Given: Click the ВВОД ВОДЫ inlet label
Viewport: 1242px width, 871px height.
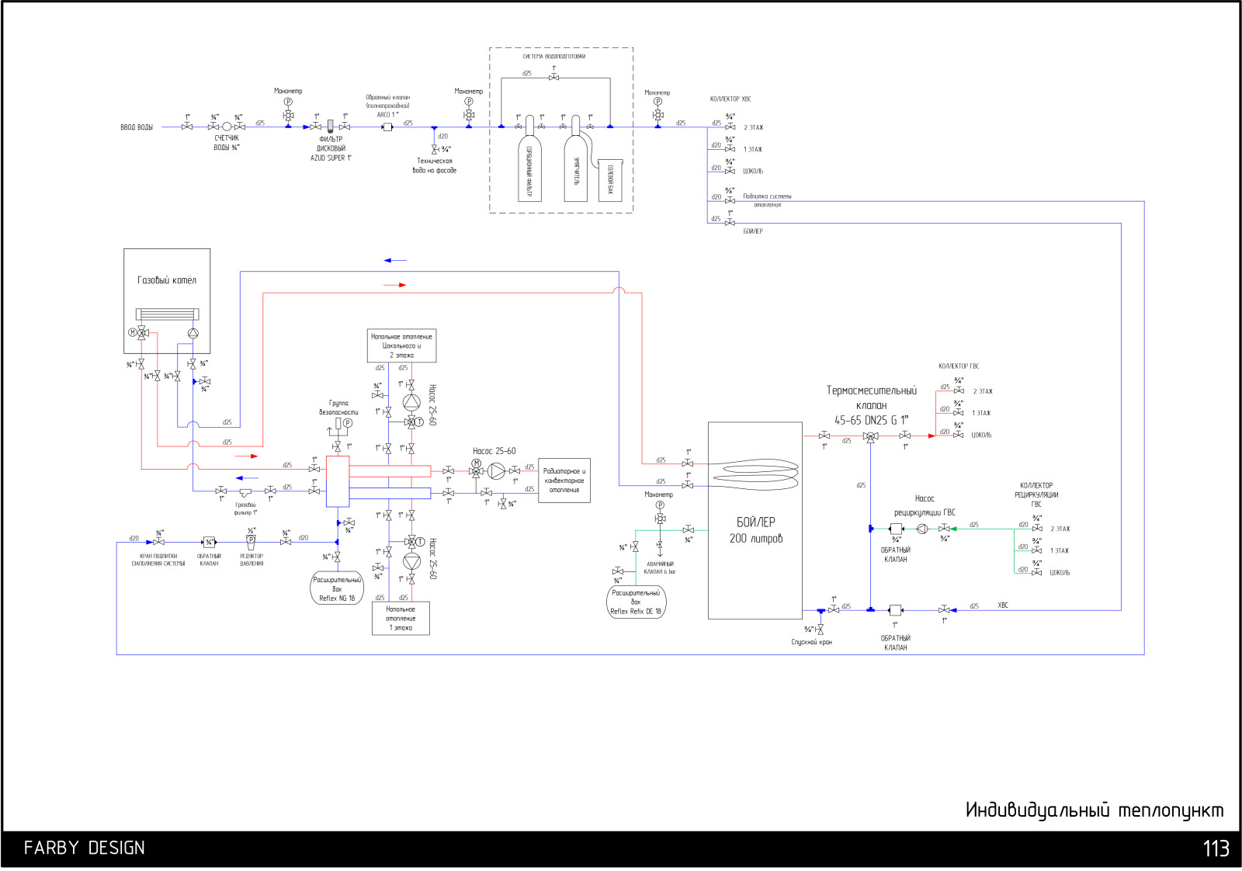Looking at the screenshot, I should coord(137,127).
